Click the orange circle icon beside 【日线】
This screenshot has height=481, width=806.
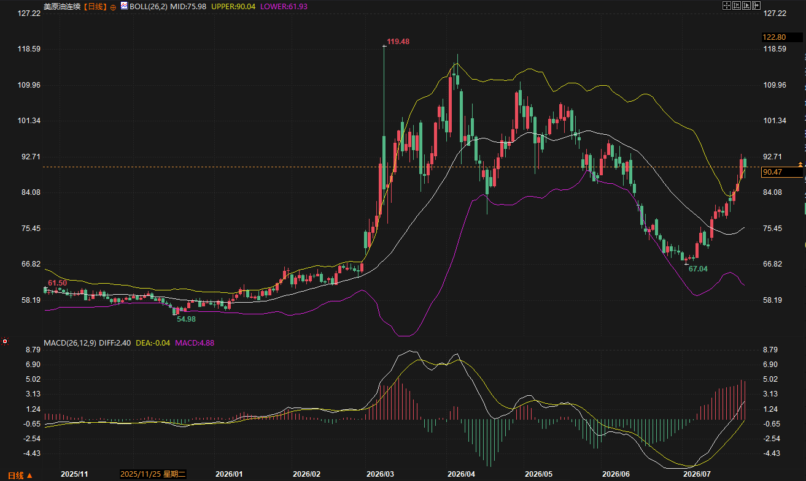113,7
